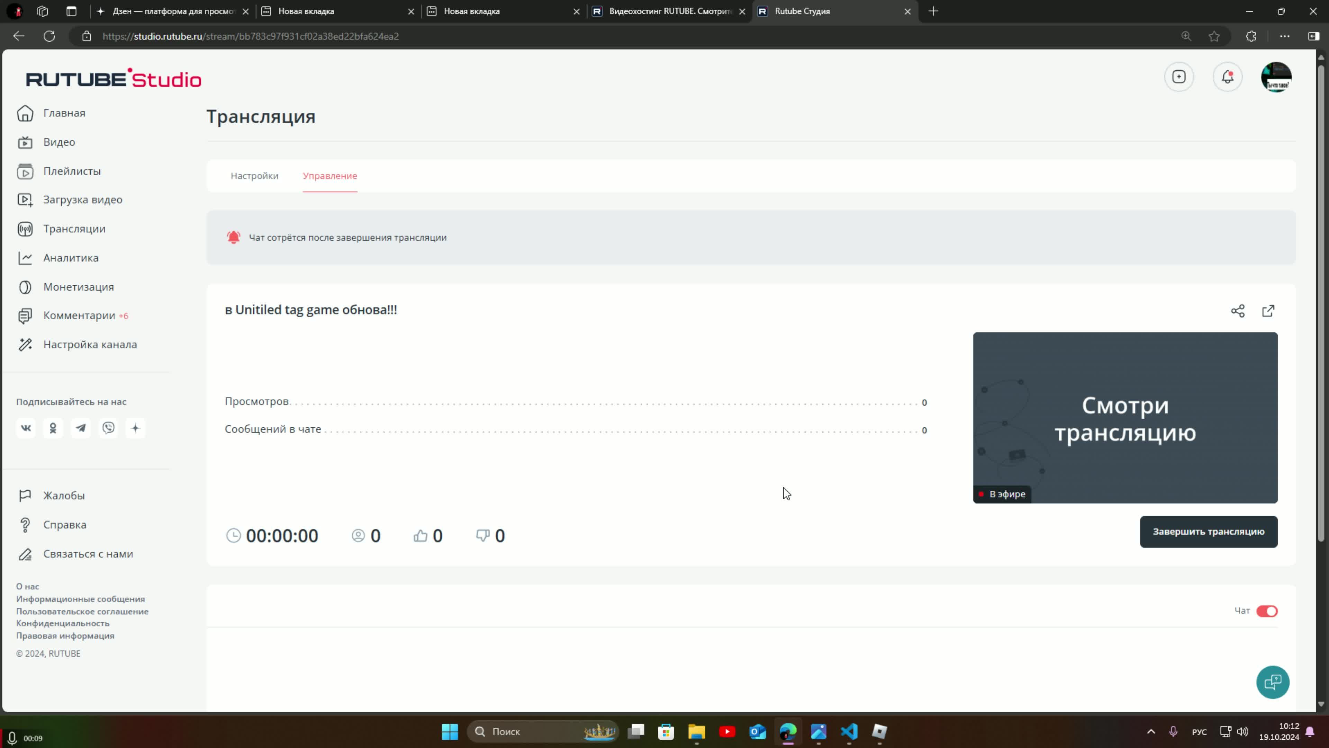Open О нас link

pos(27,586)
